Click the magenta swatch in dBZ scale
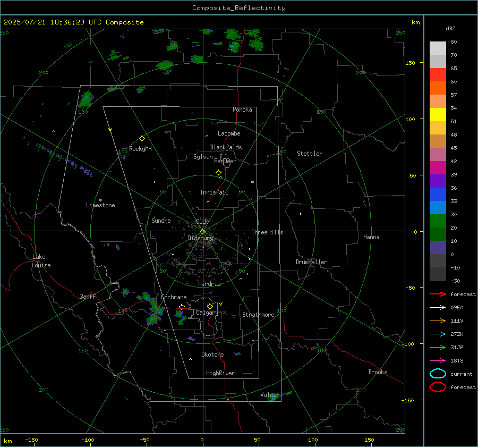478x447 pixels. (438, 167)
